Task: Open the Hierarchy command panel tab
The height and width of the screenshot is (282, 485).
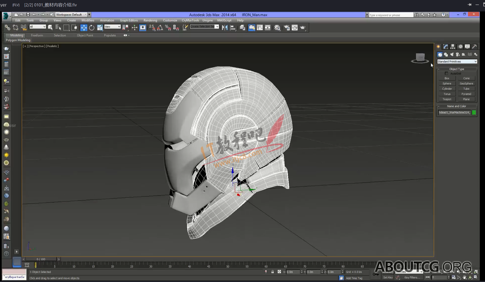Action: pos(453,46)
